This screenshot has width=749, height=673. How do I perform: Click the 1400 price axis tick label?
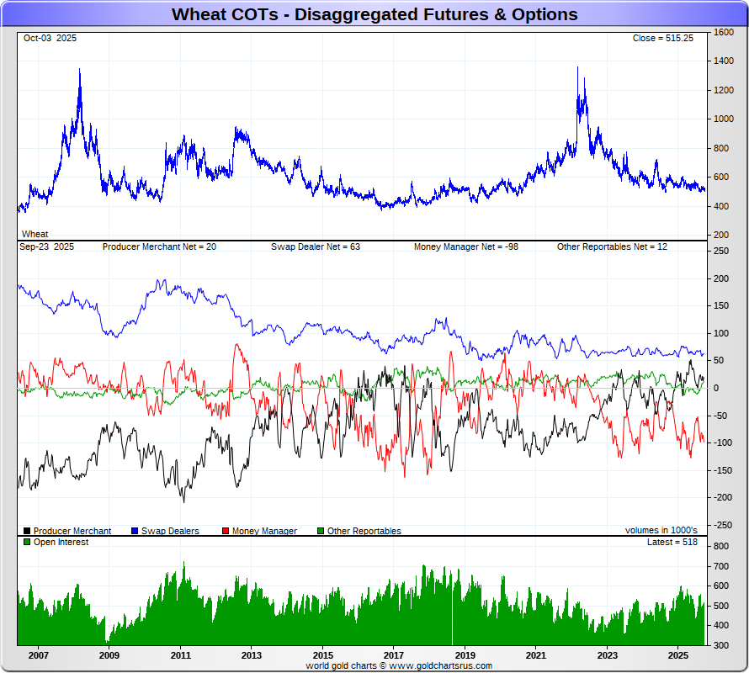pyautogui.click(x=724, y=61)
